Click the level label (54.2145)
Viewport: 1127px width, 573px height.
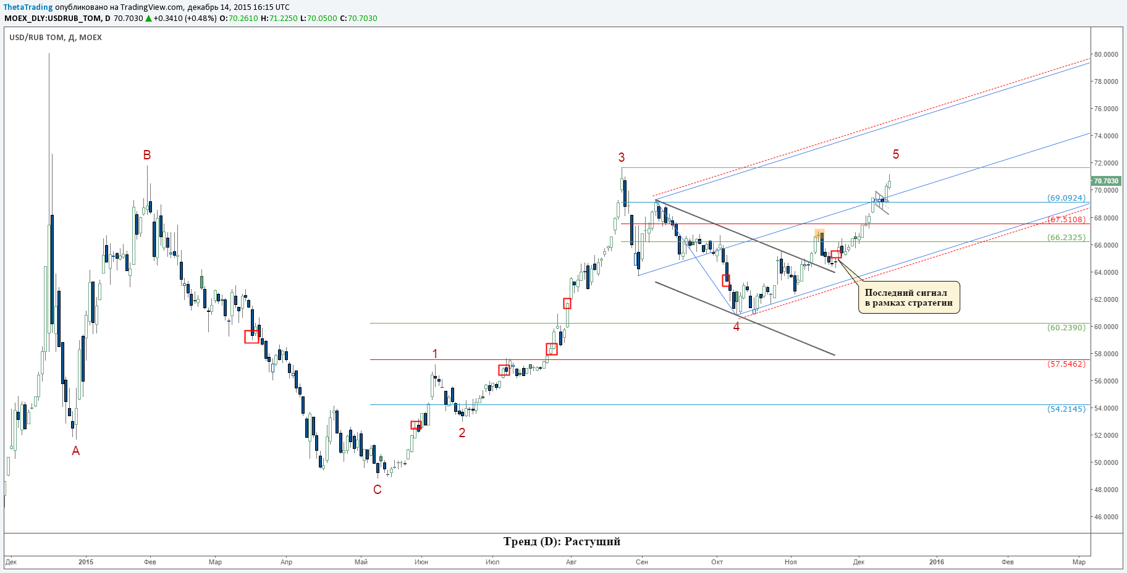click(1066, 409)
